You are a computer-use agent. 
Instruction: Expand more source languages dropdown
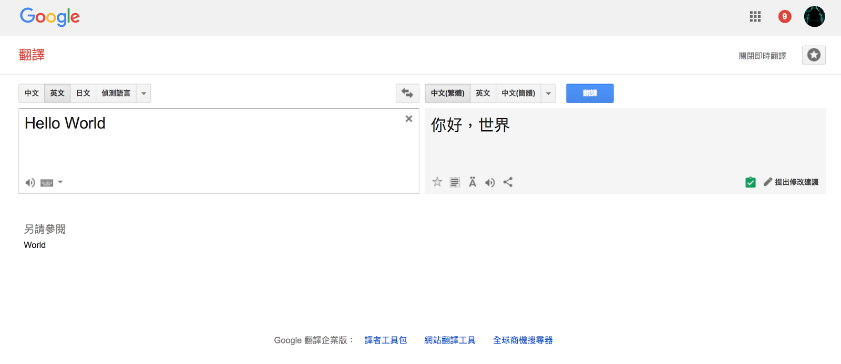[x=143, y=93]
